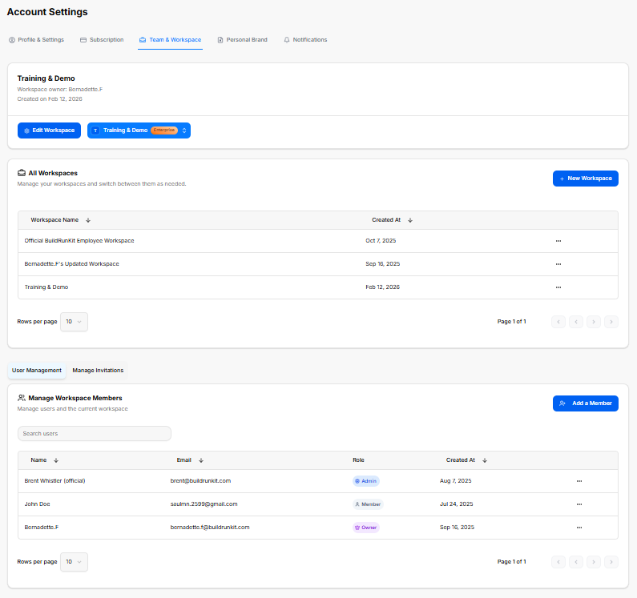Sort members by Name arrow
Screen dimensions: 637x598
[56, 460]
